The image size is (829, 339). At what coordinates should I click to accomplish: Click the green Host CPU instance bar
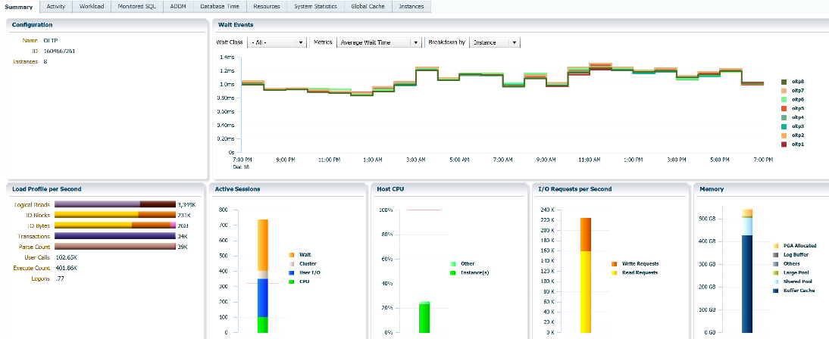coord(424,319)
